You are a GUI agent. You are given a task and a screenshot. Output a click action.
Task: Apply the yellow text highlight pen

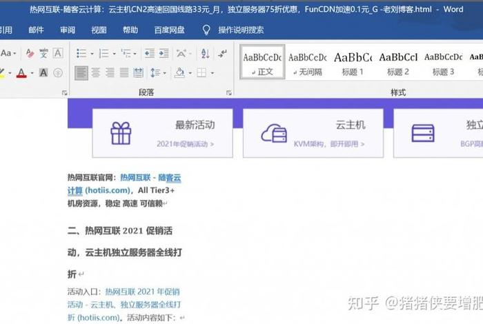click(x=2, y=73)
